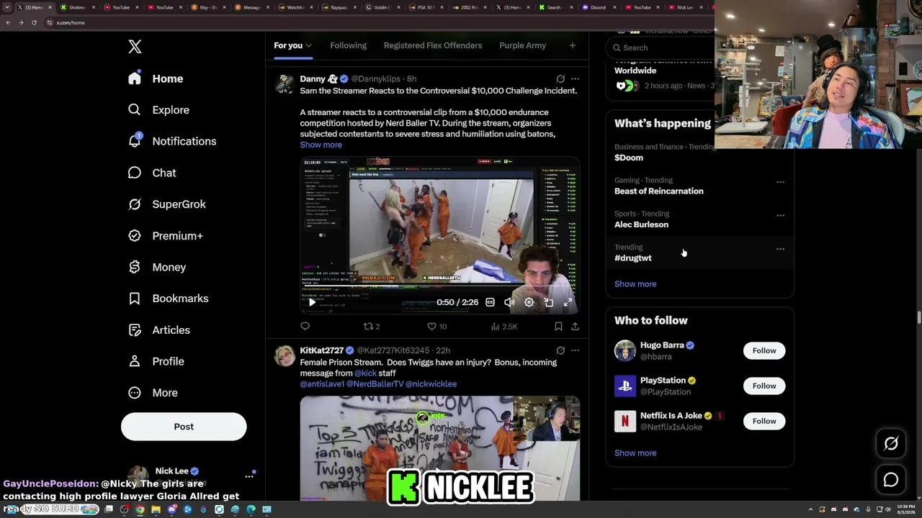Repost Danny's post
922x518 pixels.
click(371, 327)
